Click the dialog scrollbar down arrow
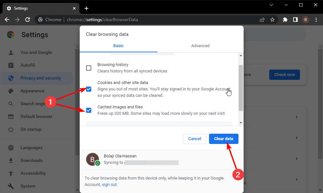This screenshot has height=193, width=323. 241,123
